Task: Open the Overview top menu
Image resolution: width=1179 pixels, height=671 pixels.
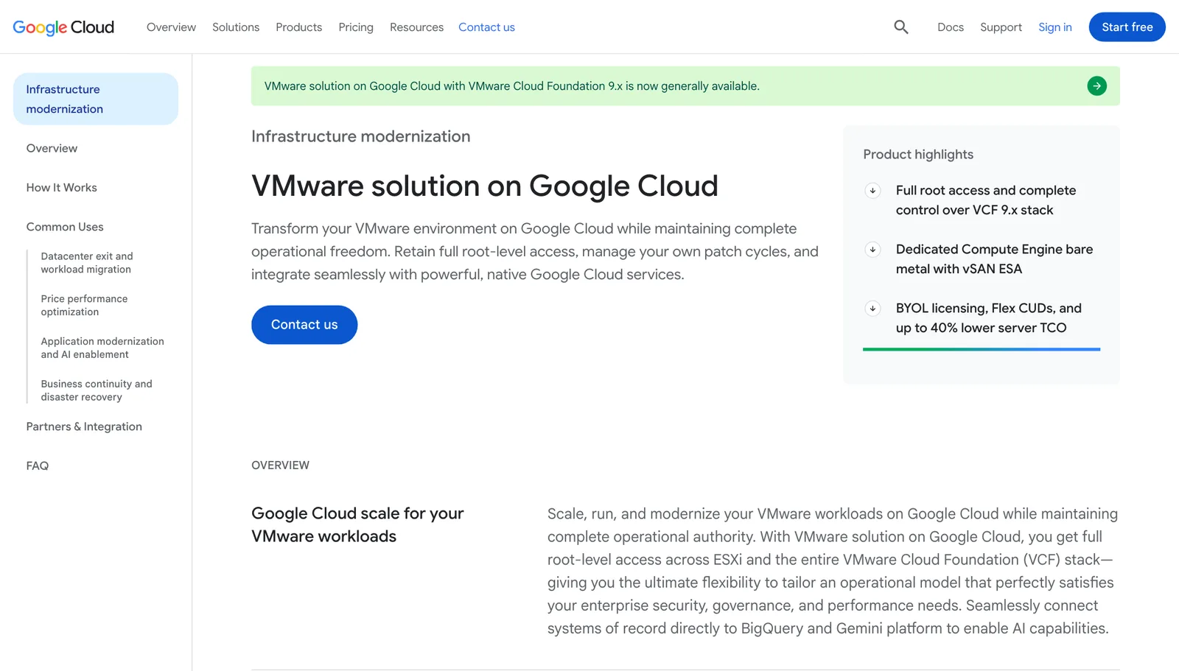Action: 171,27
